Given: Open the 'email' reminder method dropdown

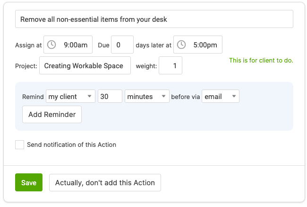Looking at the screenshot, I should coord(220,97).
